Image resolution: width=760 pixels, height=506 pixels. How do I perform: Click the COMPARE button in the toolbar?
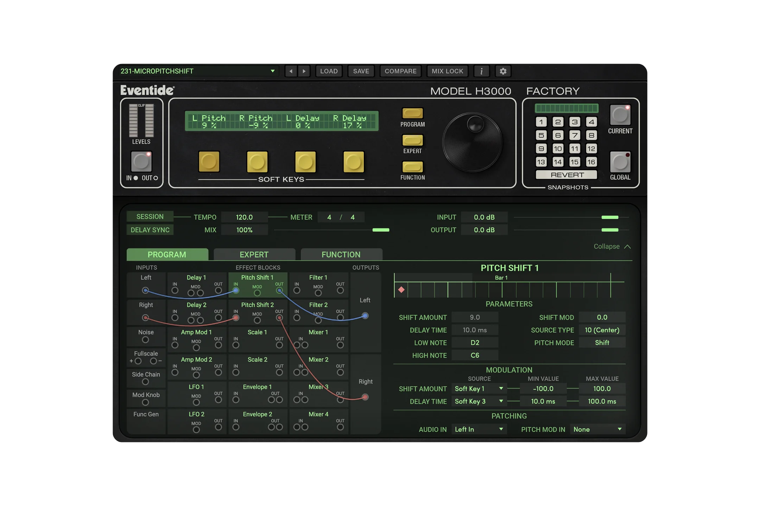tap(400, 71)
